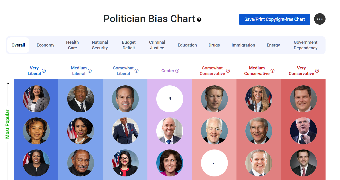Open the Center column help icon
The height and width of the screenshot is (180, 340).
[178, 71]
